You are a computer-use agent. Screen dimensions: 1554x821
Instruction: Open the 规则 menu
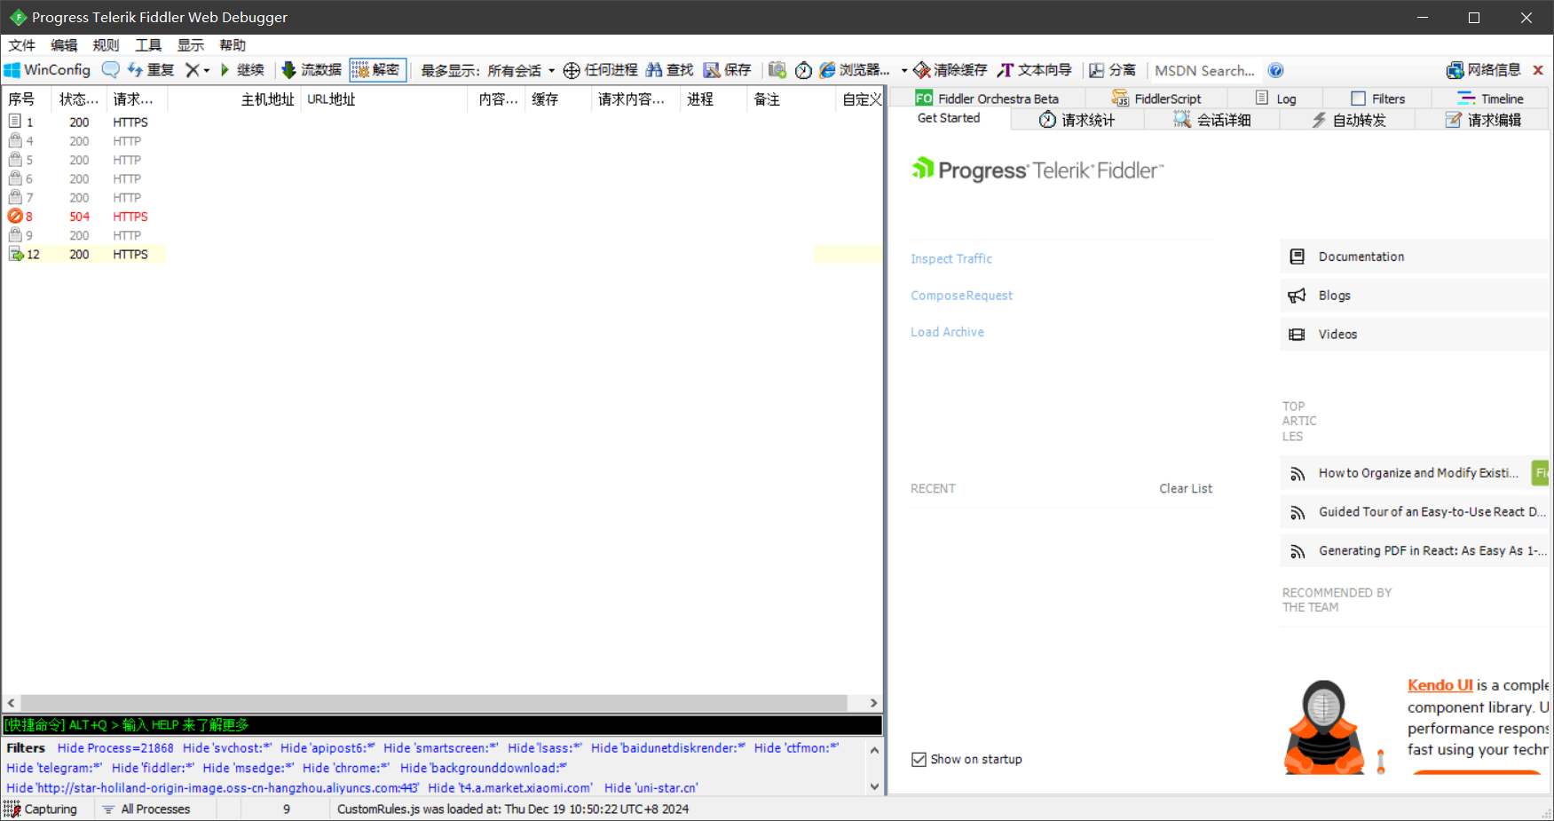[106, 45]
